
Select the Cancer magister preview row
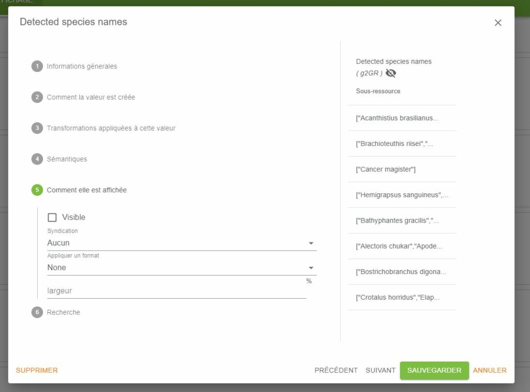(402, 169)
